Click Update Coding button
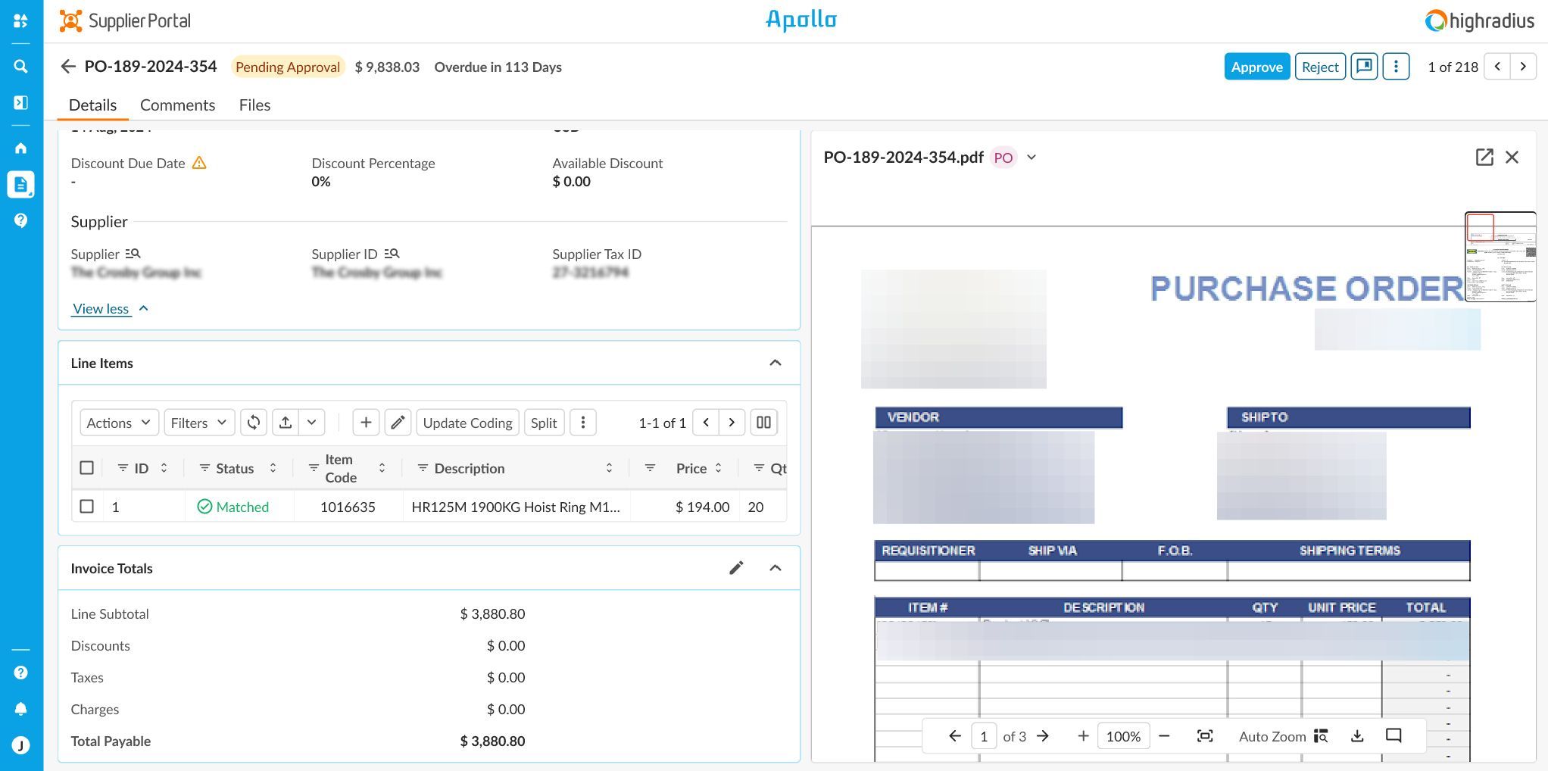The image size is (1548, 771). coord(467,423)
